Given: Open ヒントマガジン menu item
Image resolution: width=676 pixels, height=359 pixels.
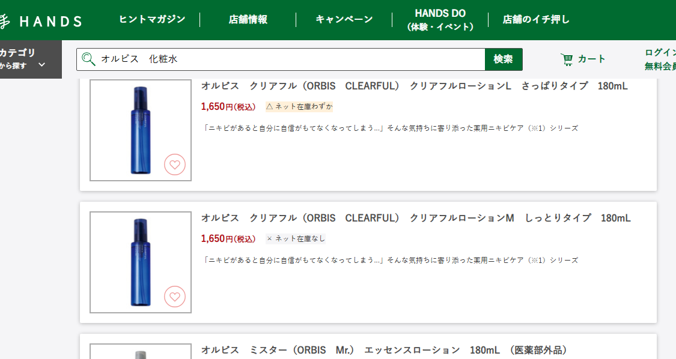Looking at the screenshot, I should pos(152,19).
